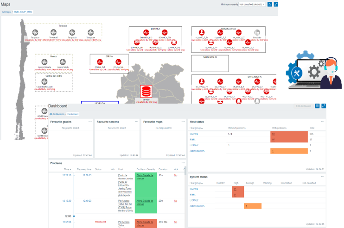Click the Problems widget vertical scrollbar
344x228 pixels.
tap(185, 171)
